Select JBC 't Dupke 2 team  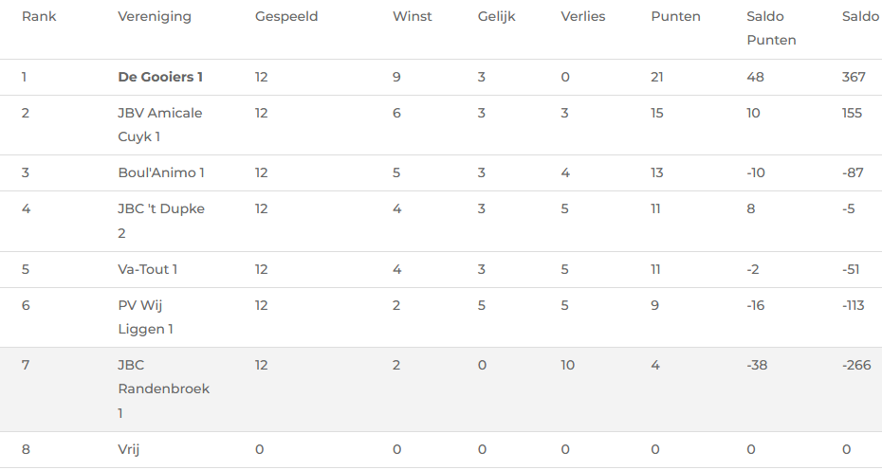(161, 221)
